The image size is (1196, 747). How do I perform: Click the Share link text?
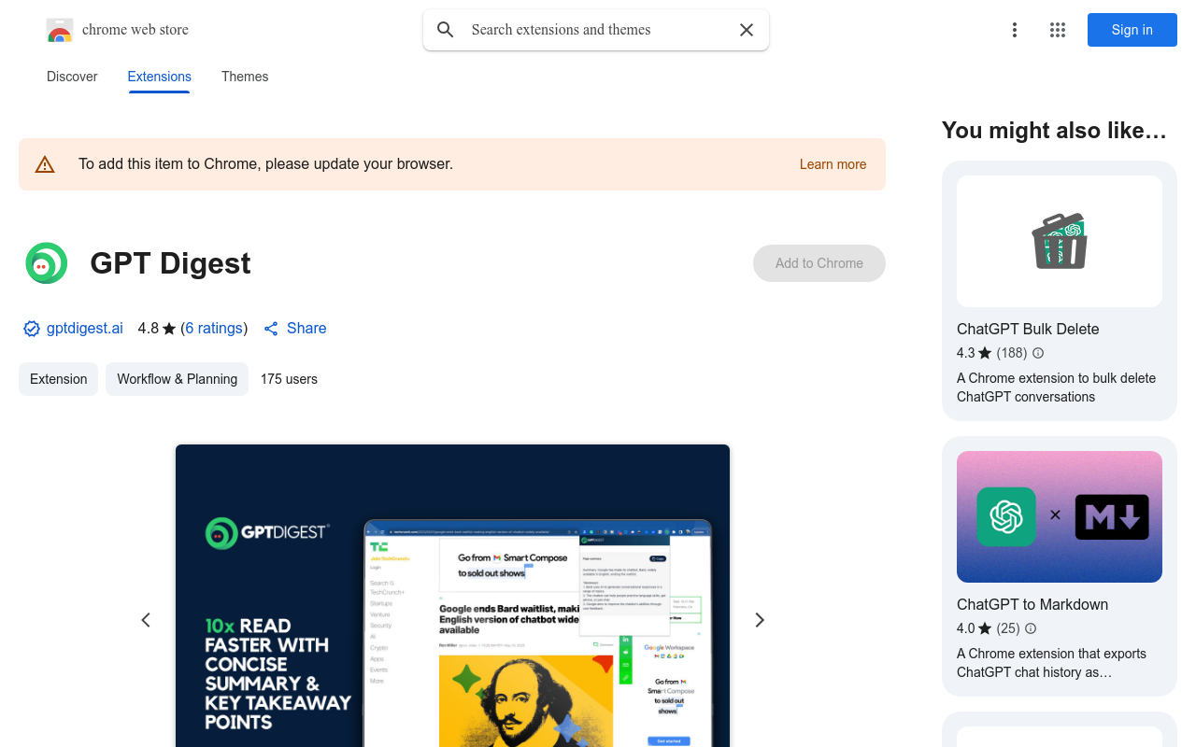pos(306,329)
